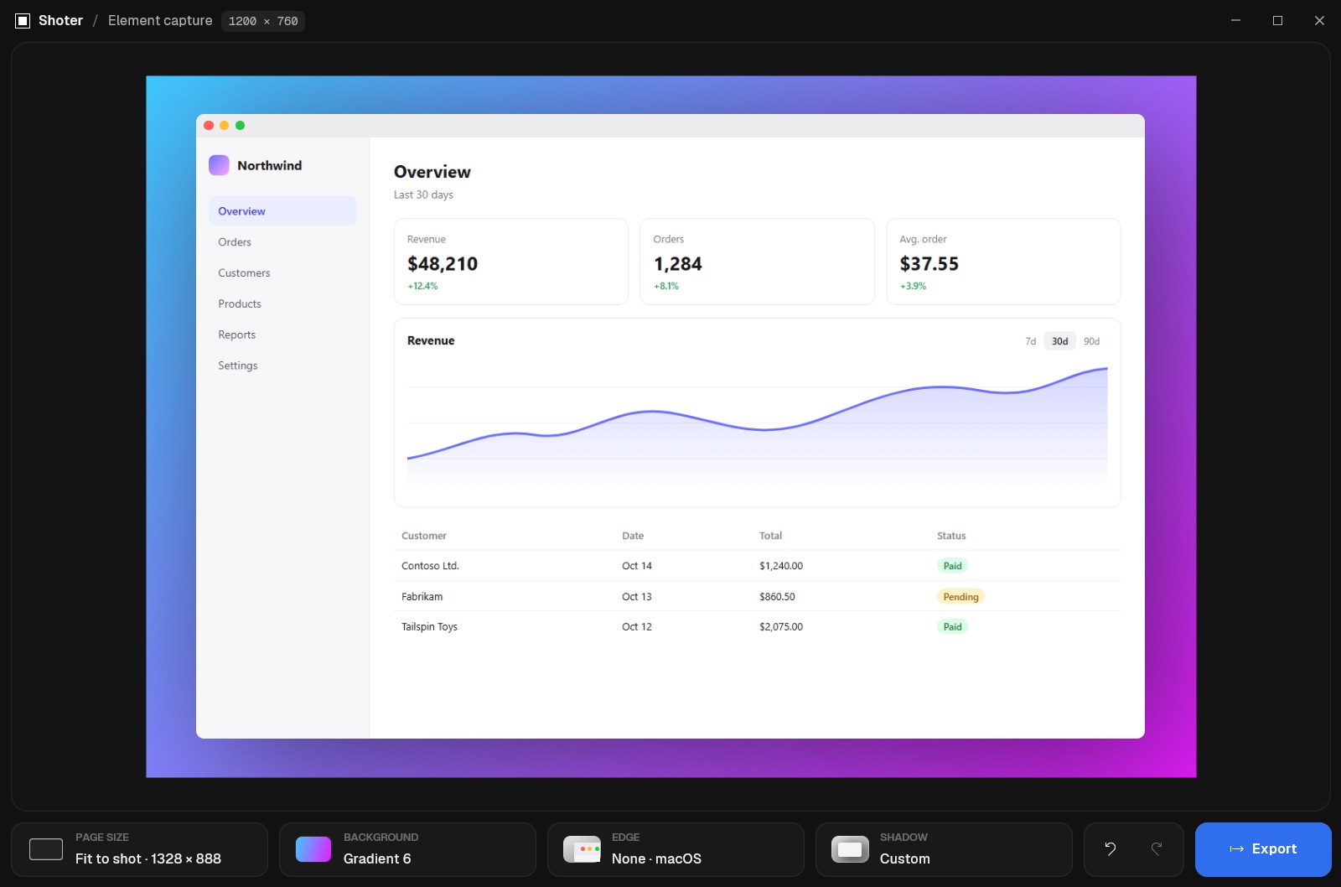Click the green traffic light dot

pos(241,126)
